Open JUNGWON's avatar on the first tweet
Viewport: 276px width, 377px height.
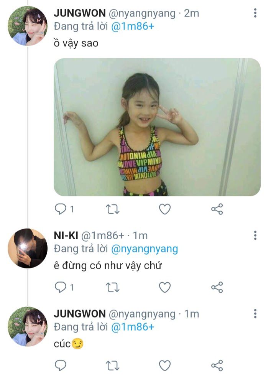pyautogui.click(x=27, y=26)
